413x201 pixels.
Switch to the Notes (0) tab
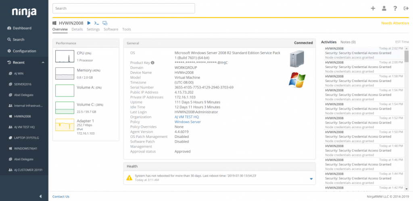pyautogui.click(x=348, y=42)
